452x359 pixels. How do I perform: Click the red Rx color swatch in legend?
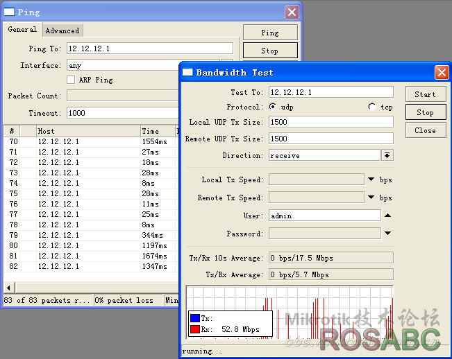pyautogui.click(x=195, y=329)
